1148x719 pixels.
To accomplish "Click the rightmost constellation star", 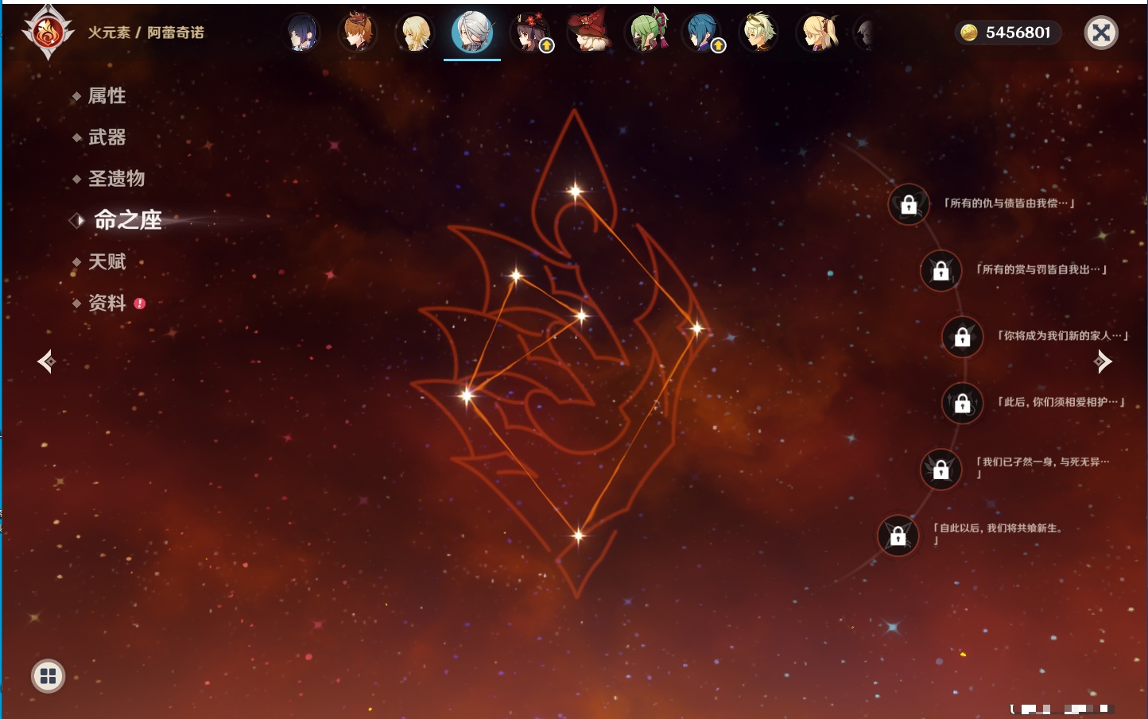I will coord(696,328).
